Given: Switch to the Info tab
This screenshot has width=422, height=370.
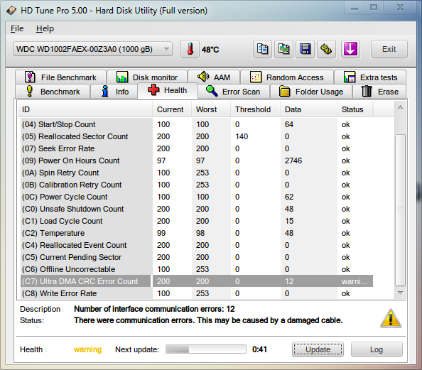Looking at the screenshot, I should (x=114, y=92).
